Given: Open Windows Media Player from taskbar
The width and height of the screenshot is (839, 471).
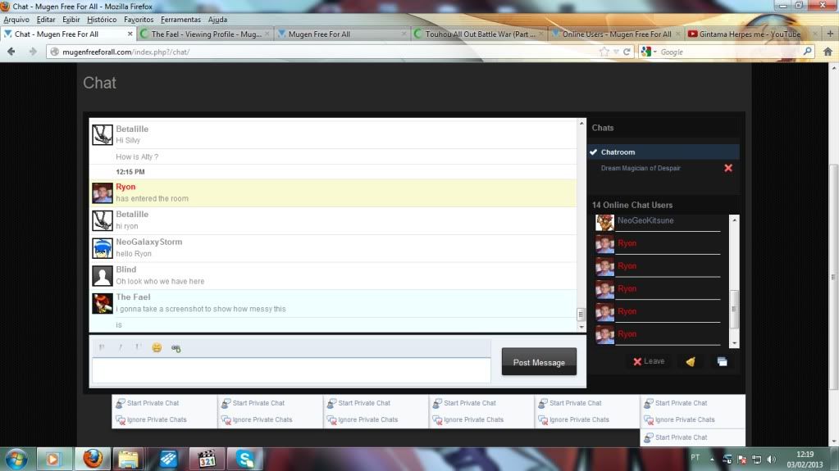Looking at the screenshot, I should [52, 460].
